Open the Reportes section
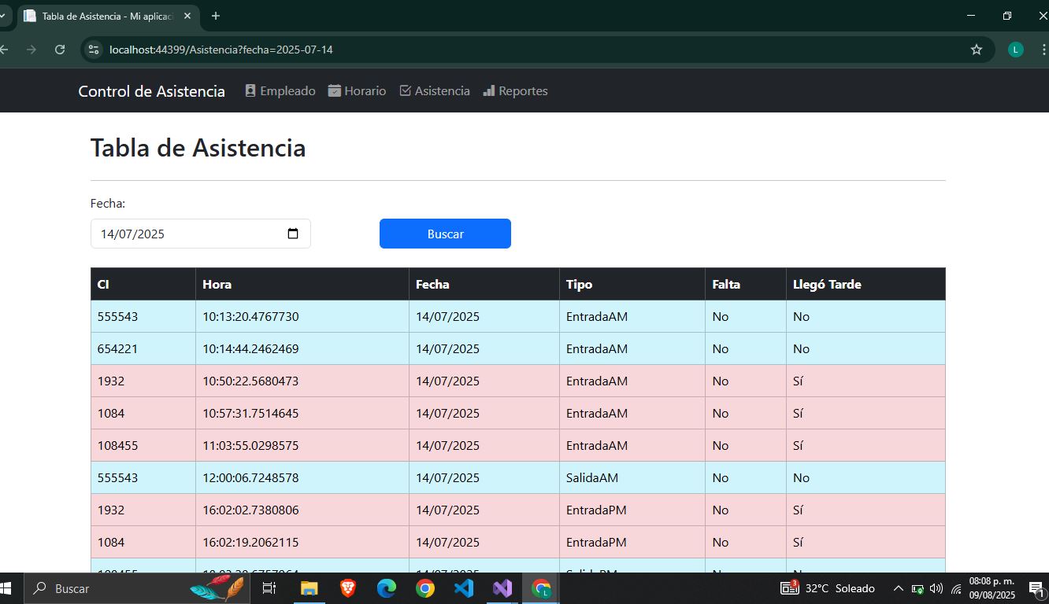Viewport: 1049px width, 604px height. 515,91
